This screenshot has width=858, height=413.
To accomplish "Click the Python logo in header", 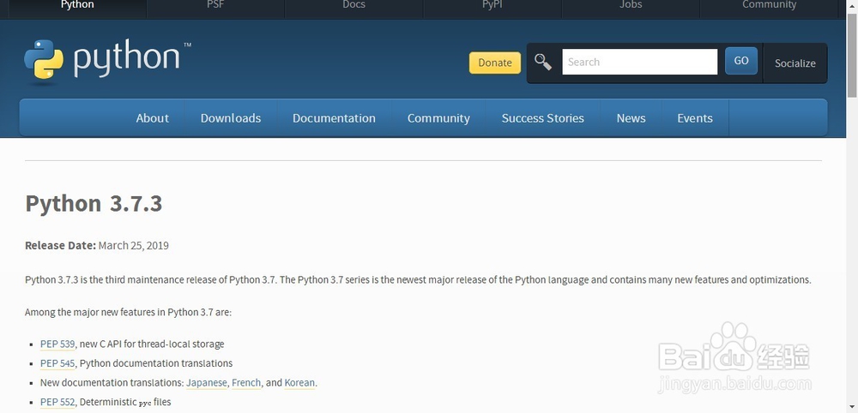I will pyautogui.click(x=107, y=60).
